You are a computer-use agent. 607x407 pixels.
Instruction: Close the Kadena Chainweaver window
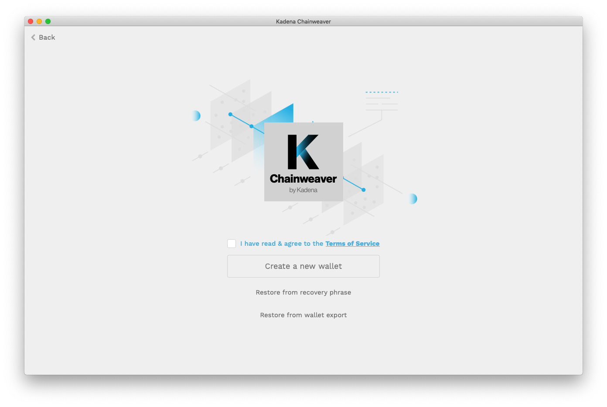[x=31, y=21]
